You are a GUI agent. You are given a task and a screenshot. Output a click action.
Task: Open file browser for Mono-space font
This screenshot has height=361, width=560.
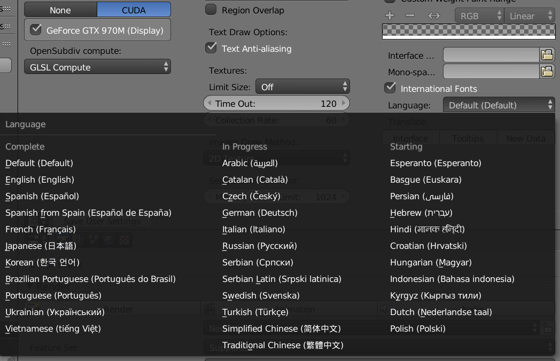pos(547,72)
